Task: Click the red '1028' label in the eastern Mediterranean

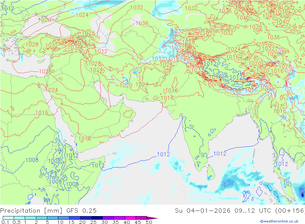Action: [45, 71]
